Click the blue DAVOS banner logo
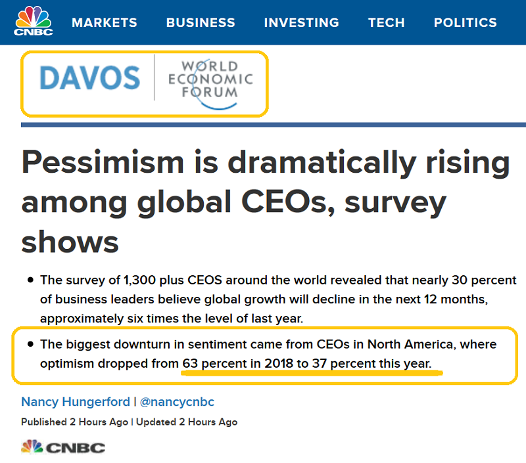This screenshot has height=463, width=526. 90,79
